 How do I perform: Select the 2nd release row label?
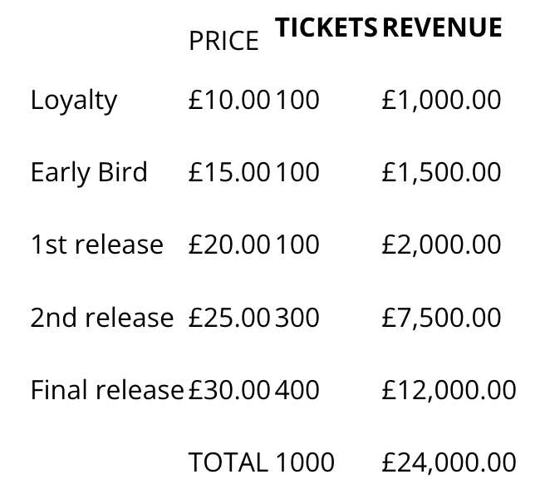point(102,317)
